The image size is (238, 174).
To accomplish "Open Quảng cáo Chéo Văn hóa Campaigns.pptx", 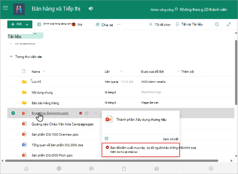I will [x=62, y=124].
